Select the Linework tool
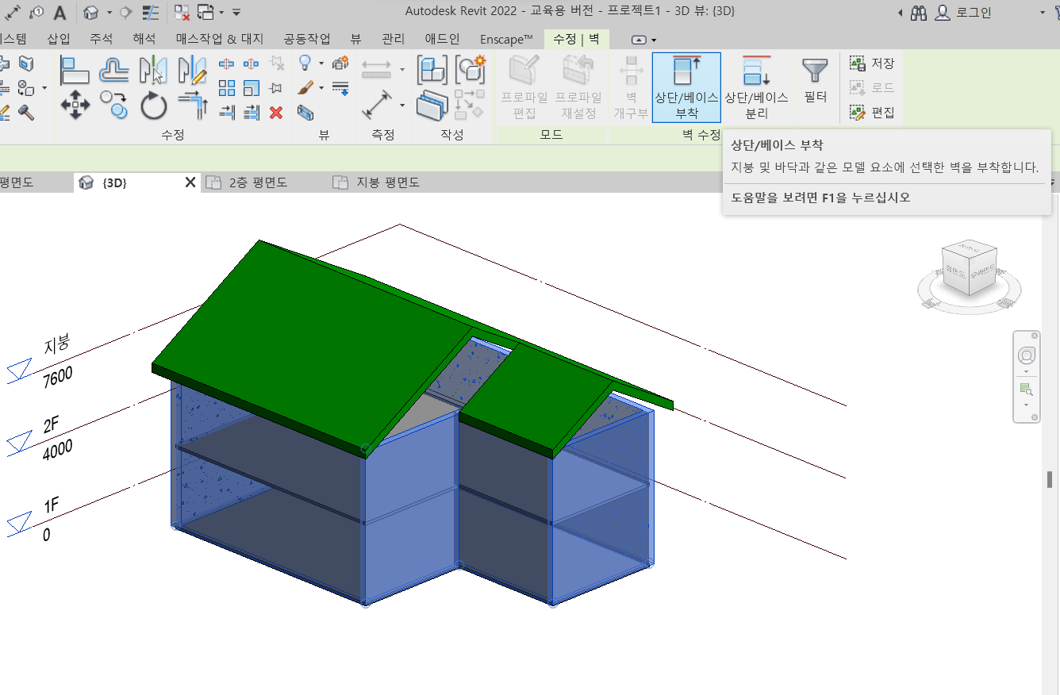The image size is (1060, 695). (340, 88)
